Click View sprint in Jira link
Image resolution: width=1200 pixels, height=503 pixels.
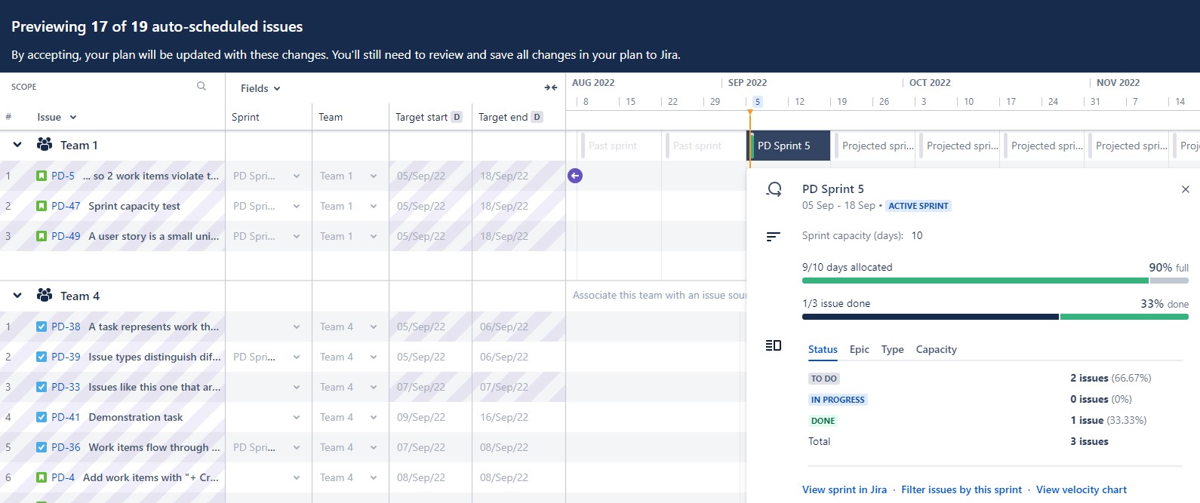pos(845,489)
